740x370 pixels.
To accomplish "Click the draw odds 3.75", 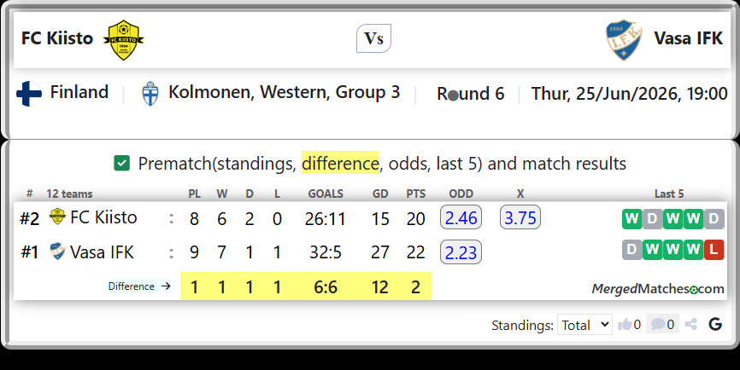I will (x=520, y=217).
